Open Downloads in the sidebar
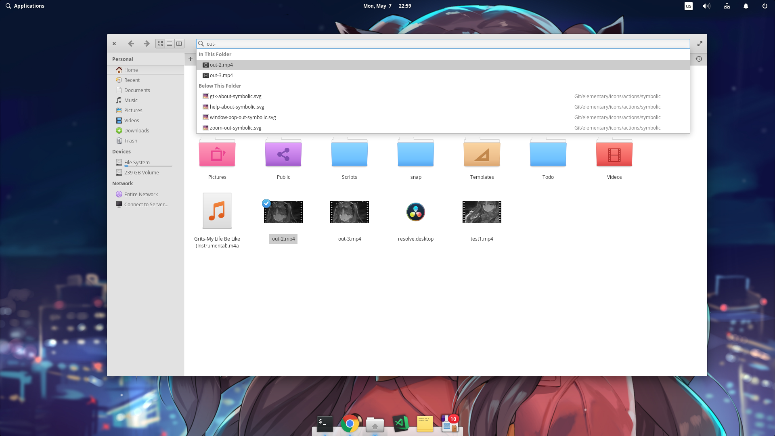 point(136,130)
